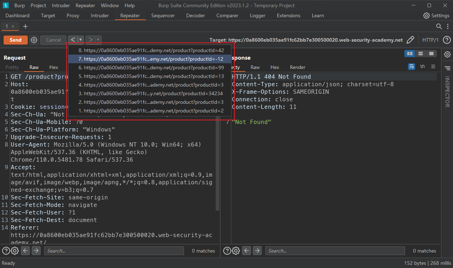Open Burp Settings

(436, 15)
